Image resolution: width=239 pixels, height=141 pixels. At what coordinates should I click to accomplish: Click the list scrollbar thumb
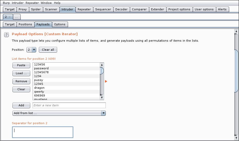coord(102,71)
